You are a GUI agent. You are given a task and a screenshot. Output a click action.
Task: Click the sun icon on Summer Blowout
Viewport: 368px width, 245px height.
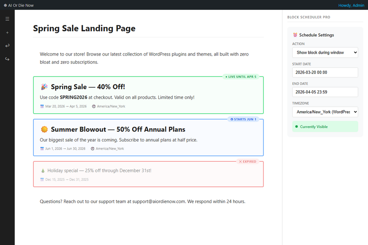44,129
